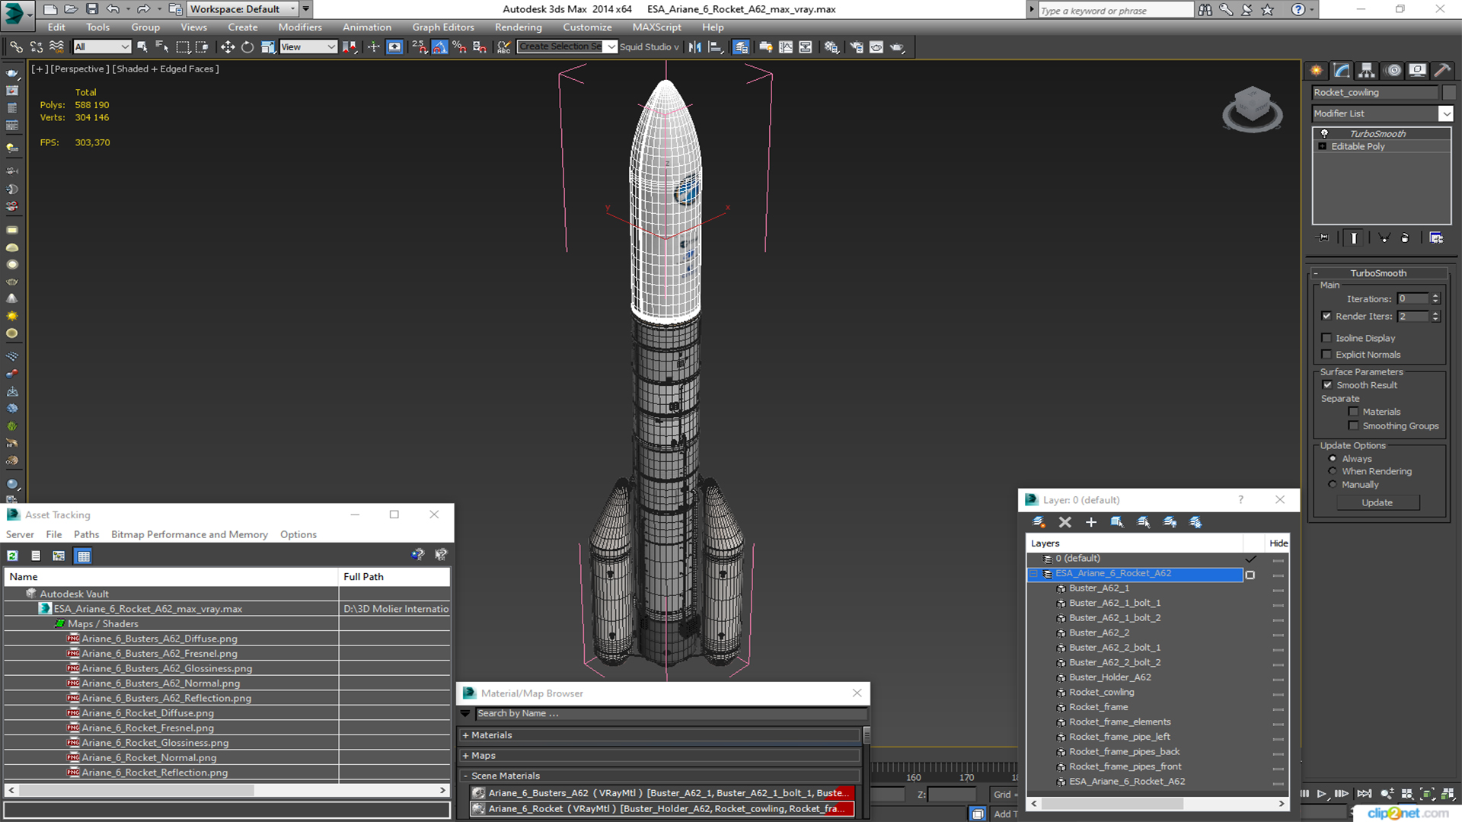
Task: Open the Align tool
Action: point(715,47)
